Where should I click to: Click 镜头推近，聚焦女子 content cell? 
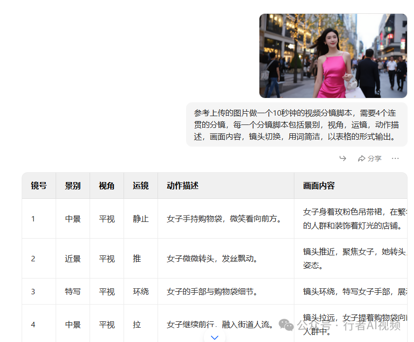click(351, 259)
